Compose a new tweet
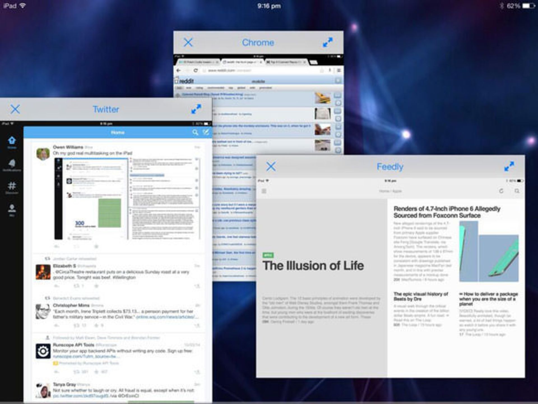Image resolution: width=538 pixels, height=404 pixels. (206, 132)
